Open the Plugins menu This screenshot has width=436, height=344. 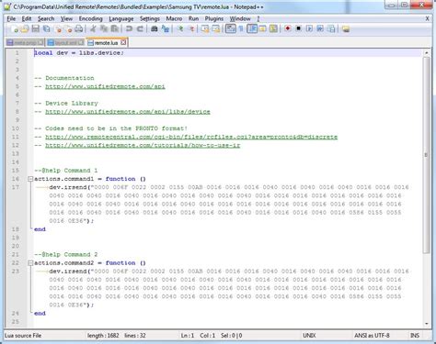coord(214,18)
